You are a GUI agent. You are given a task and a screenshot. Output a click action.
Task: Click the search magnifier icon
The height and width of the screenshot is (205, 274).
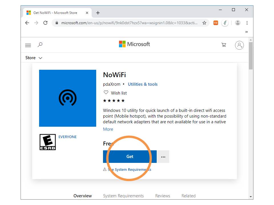(x=40, y=45)
